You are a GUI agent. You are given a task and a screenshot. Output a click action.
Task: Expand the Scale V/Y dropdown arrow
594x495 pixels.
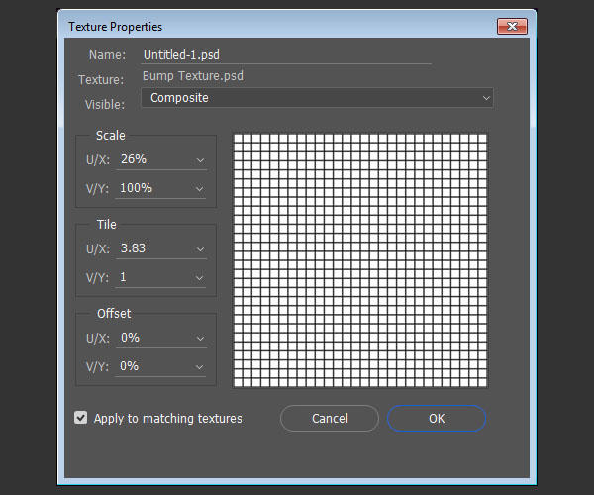pyautogui.click(x=199, y=189)
